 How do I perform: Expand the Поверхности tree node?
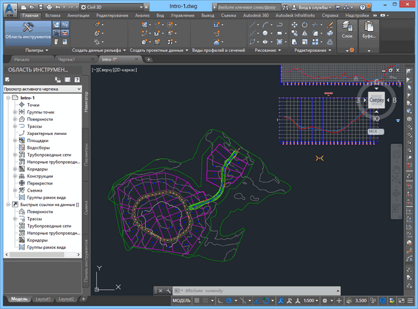tap(14, 119)
